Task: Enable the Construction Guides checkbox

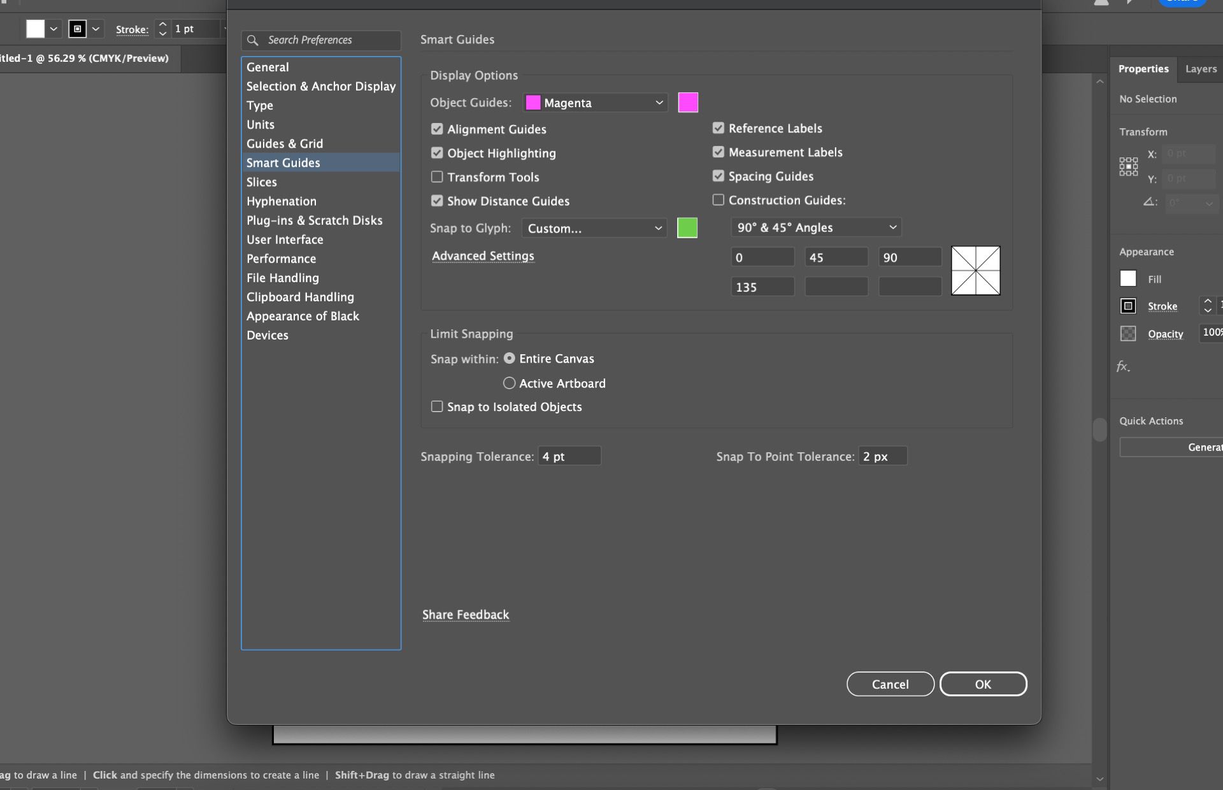Action: click(x=717, y=199)
